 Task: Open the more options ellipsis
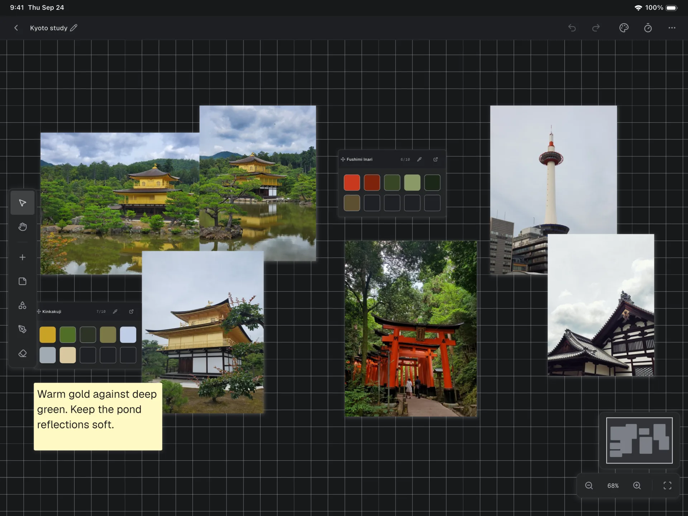(672, 28)
